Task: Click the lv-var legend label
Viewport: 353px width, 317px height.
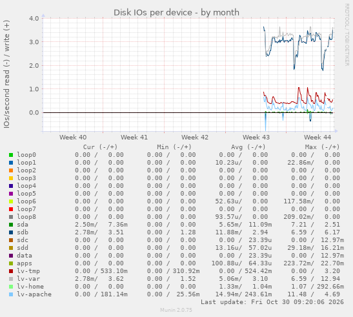Action: pyautogui.click(x=28, y=279)
